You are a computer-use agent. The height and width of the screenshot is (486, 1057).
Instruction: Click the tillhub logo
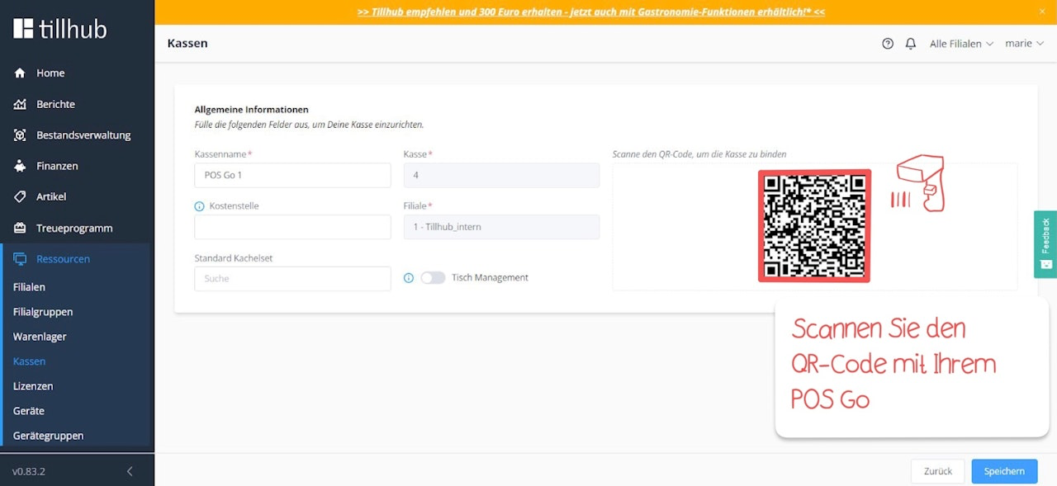(60, 29)
